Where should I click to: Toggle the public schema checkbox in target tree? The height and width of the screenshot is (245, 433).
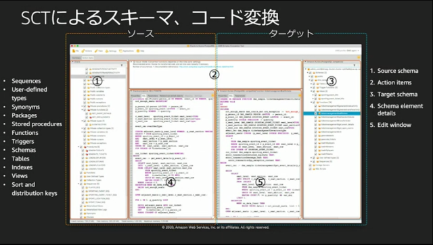312,76
